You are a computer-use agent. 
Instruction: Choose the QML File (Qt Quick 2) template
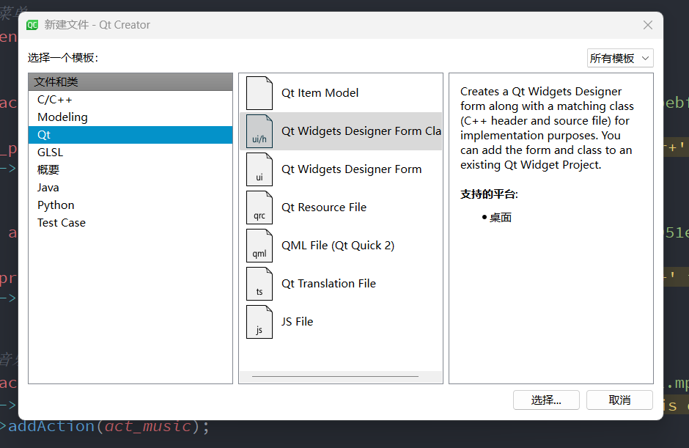(341, 246)
